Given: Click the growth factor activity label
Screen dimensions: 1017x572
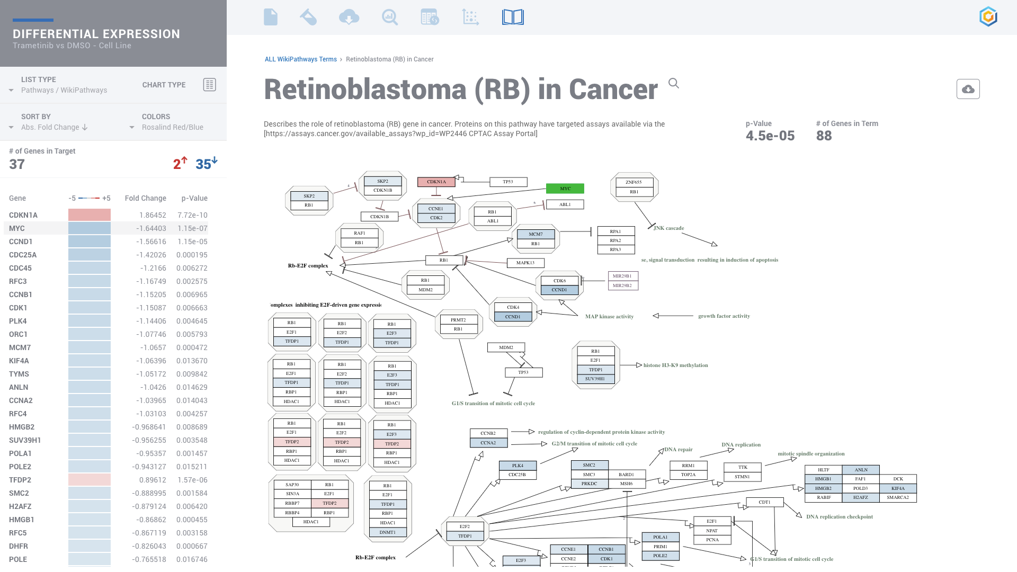Looking at the screenshot, I should point(724,316).
